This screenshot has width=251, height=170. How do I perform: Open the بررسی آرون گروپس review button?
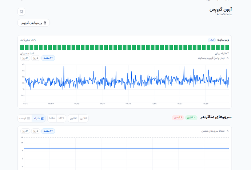click(33, 23)
